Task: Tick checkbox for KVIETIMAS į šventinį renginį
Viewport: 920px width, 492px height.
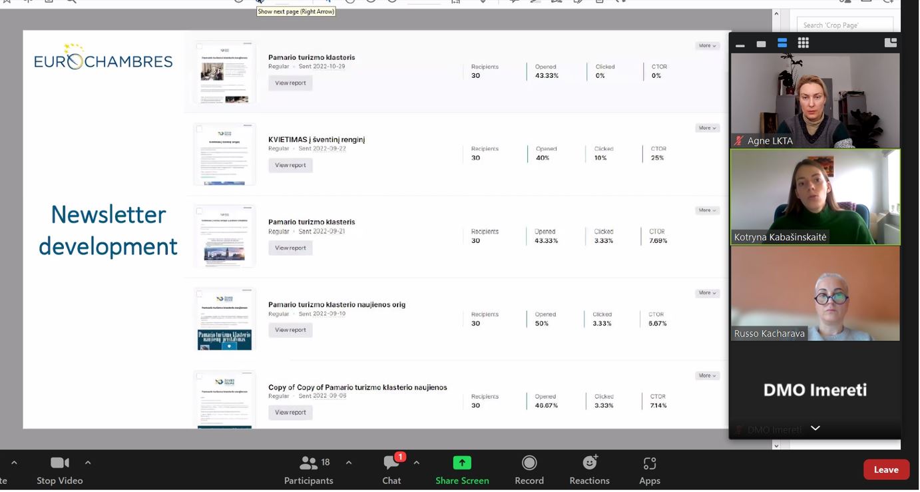Action: (199, 128)
